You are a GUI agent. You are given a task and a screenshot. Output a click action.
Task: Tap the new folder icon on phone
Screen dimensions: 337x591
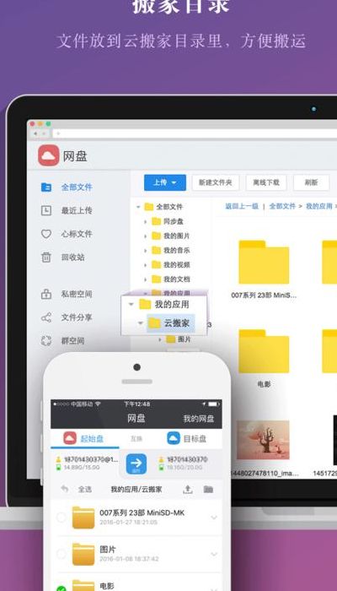(208, 489)
